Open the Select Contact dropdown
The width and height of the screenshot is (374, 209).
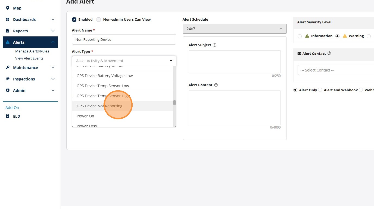coord(336,70)
